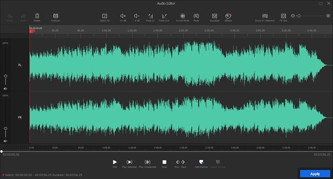Click the 100% label above the FL fader
Screen dimensions: 333x179
click(x=5, y=43)
